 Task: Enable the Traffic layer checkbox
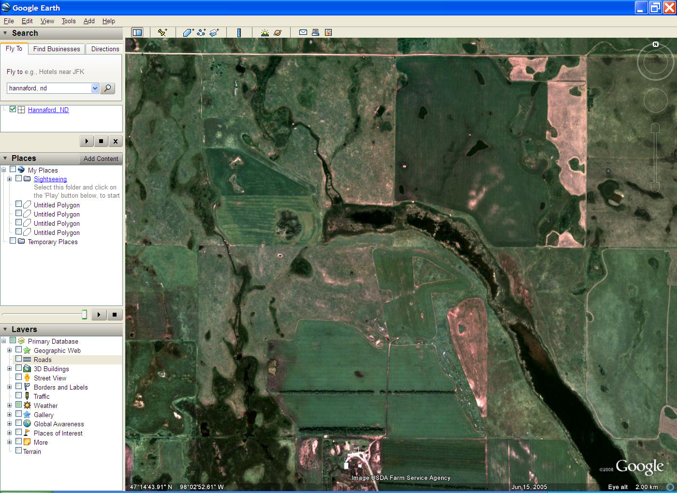pyautogui.click(x=18, y=395)
